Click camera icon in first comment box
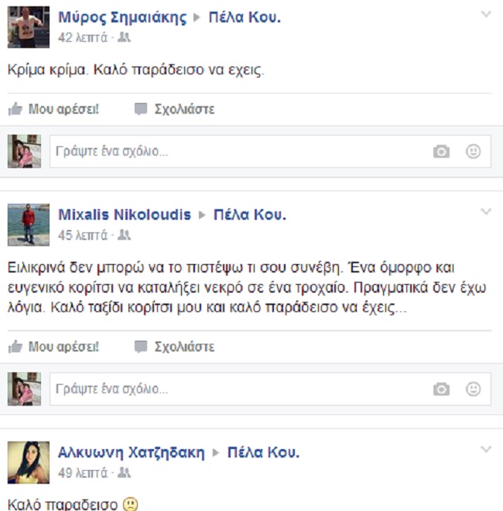The width and height of the screenshot is (503, 511). [x=441, y=152]
